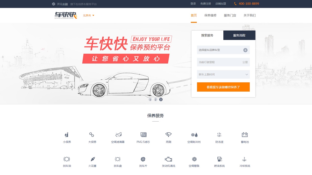
Task: Switch to the 服务流程 tab
Action: (x=239, y=35)
